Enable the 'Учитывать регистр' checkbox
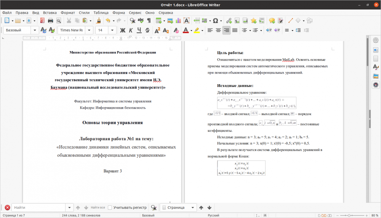 pyautogui.click(x=110, y=208)
